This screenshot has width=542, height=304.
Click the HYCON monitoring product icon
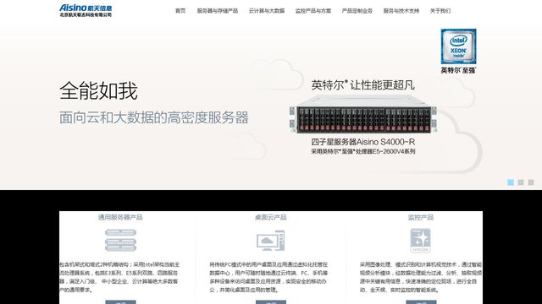click(x=421, y=241)
